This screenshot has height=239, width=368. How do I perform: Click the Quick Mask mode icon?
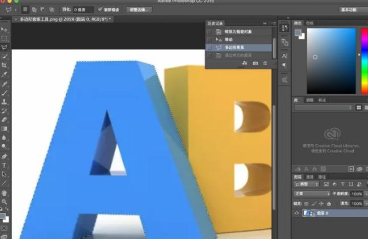tap(4, 228)
